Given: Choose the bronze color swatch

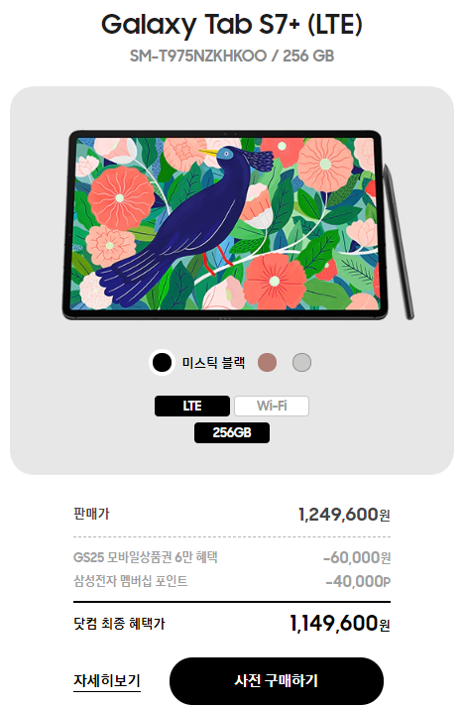Looking at the screenshot, I should coord(267,363).
